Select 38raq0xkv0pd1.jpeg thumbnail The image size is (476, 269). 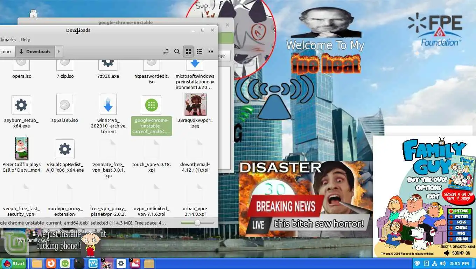click(195, 110)
